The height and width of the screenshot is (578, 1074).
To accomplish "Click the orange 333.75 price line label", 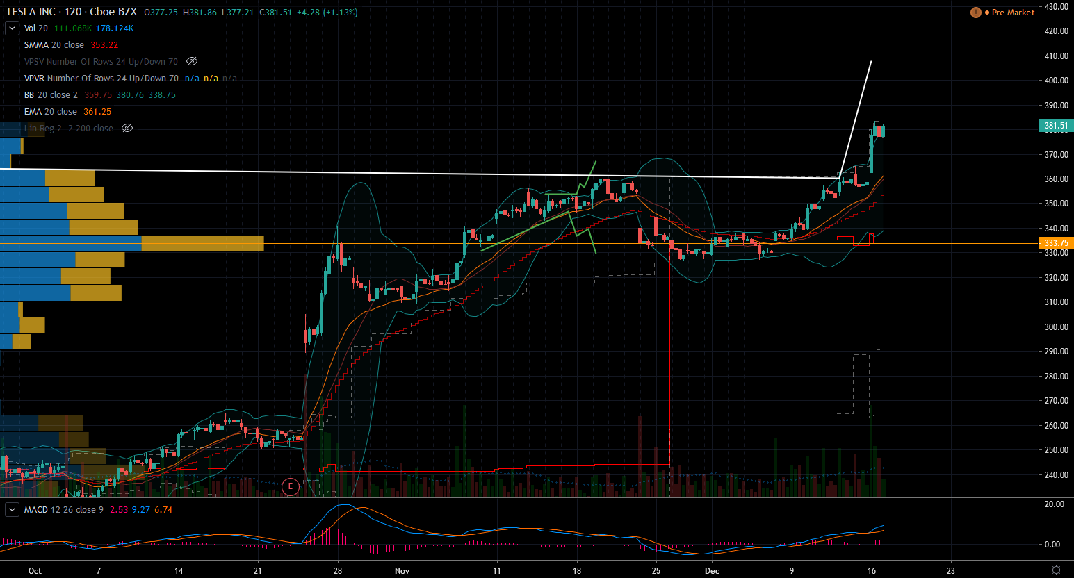I will tap(1056, 243).
